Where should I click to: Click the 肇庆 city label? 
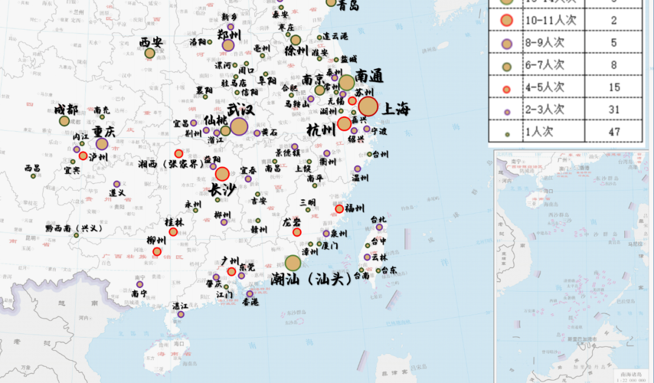[x=214, y=284]
